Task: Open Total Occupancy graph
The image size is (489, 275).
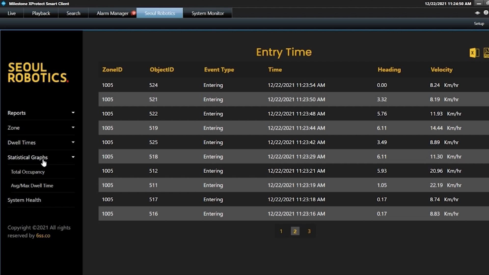Action: click(28, 172)
